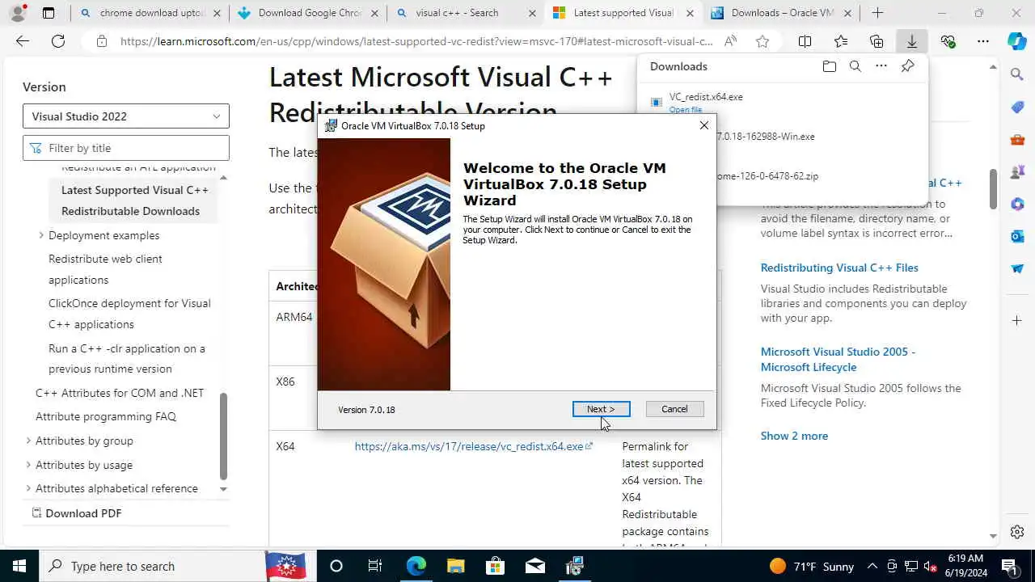This screenshot has height=582, width=1035.
Task: Show hidden tray icons chevron
Action: point(872,566)
